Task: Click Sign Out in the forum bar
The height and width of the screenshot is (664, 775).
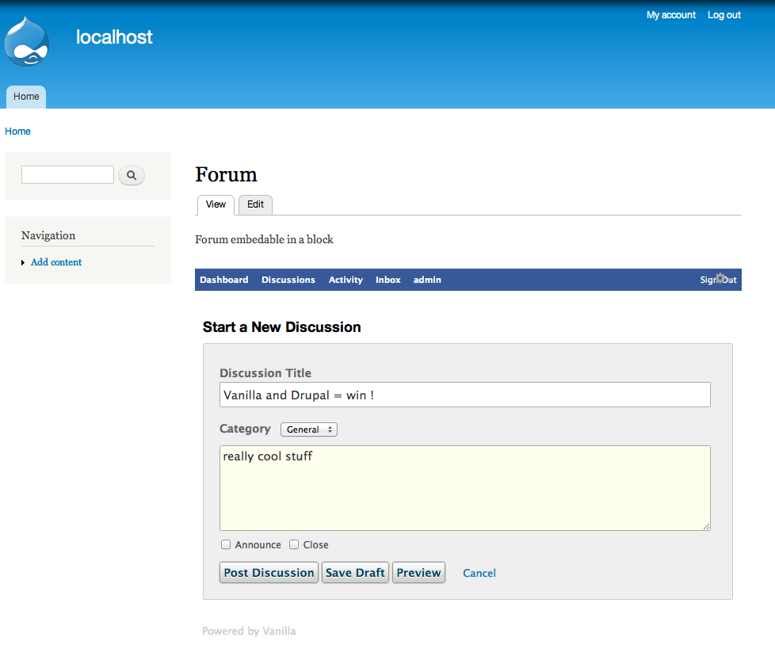Action: pyautogui.click(x=718, y=280)
